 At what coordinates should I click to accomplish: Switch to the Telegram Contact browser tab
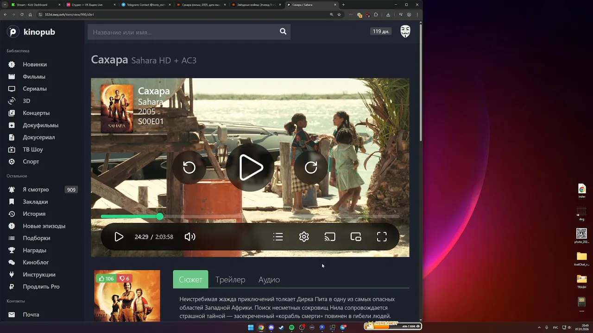[x=145, y=5]
